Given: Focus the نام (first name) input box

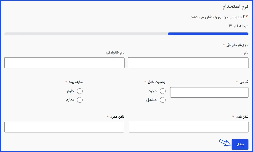Looking at the screenshot, I should [188, 63].
